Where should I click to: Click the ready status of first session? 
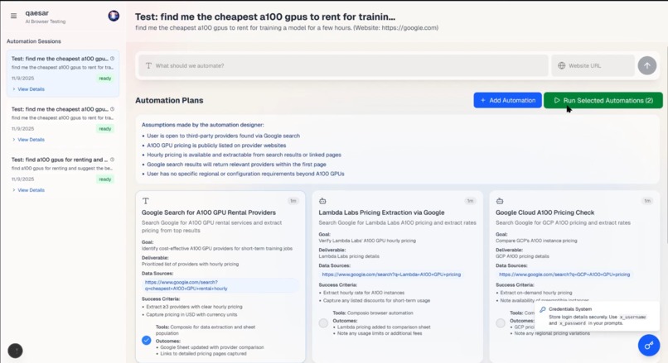point(105,79)
